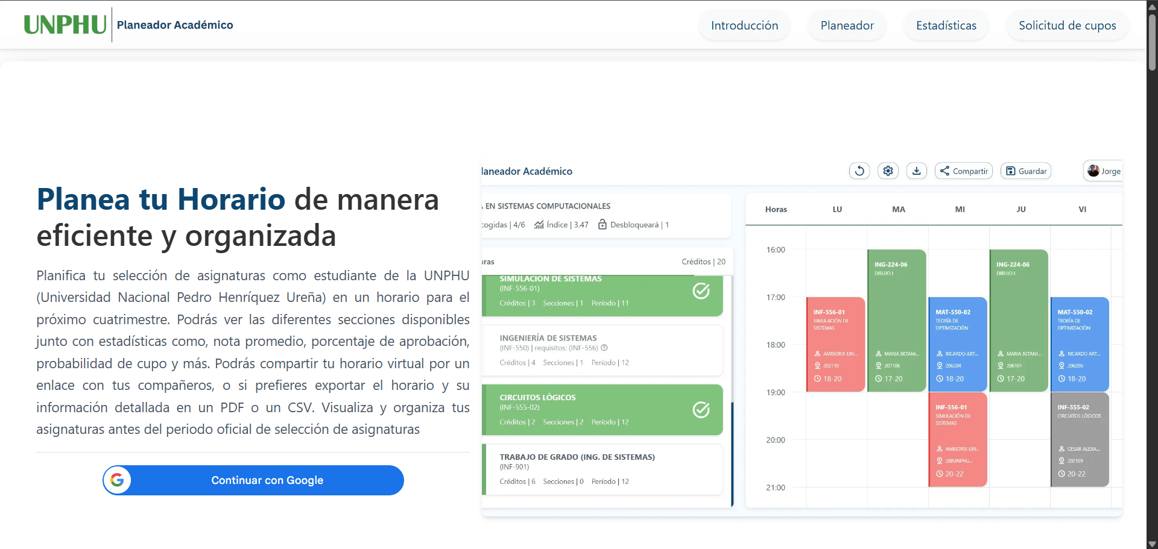This screenshot has width=1158, height=549.
Task: Click the Planea tu Horario heading
Action: pos(161,199)
